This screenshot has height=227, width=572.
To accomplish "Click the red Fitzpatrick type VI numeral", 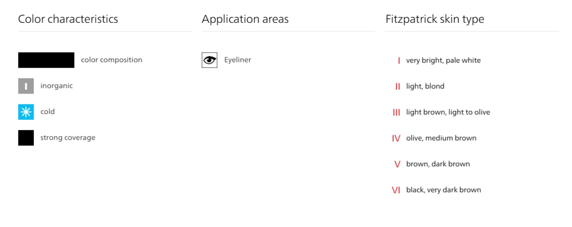I will pyautogui.click(x=396, y=190).
